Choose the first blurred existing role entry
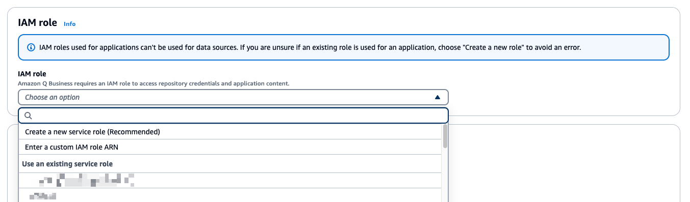Image resolution: width=690 pixels, height=202 pixels. pos(230,180)
